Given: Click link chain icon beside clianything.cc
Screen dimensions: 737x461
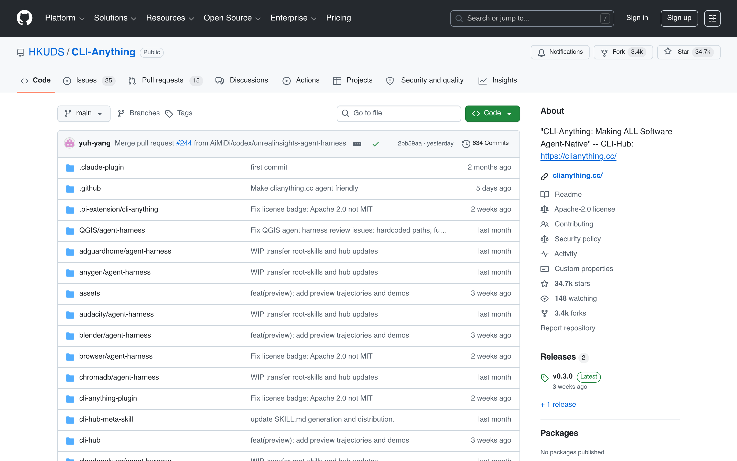Looking at the screenshot, I should (x=545, y=176).
